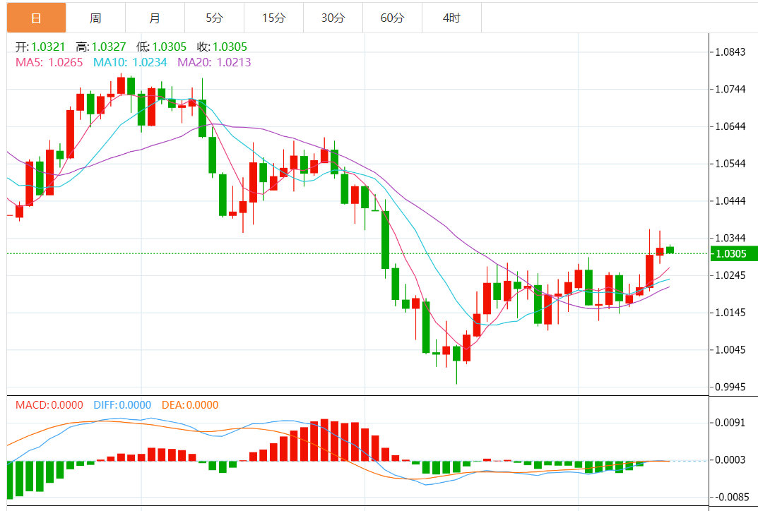
Task: Click the MA5: 1.0265 indicator label
Action: pos(49,62)
